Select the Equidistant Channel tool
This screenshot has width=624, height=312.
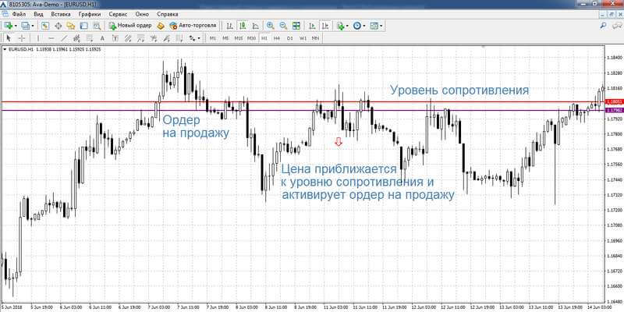coord(76,38)
